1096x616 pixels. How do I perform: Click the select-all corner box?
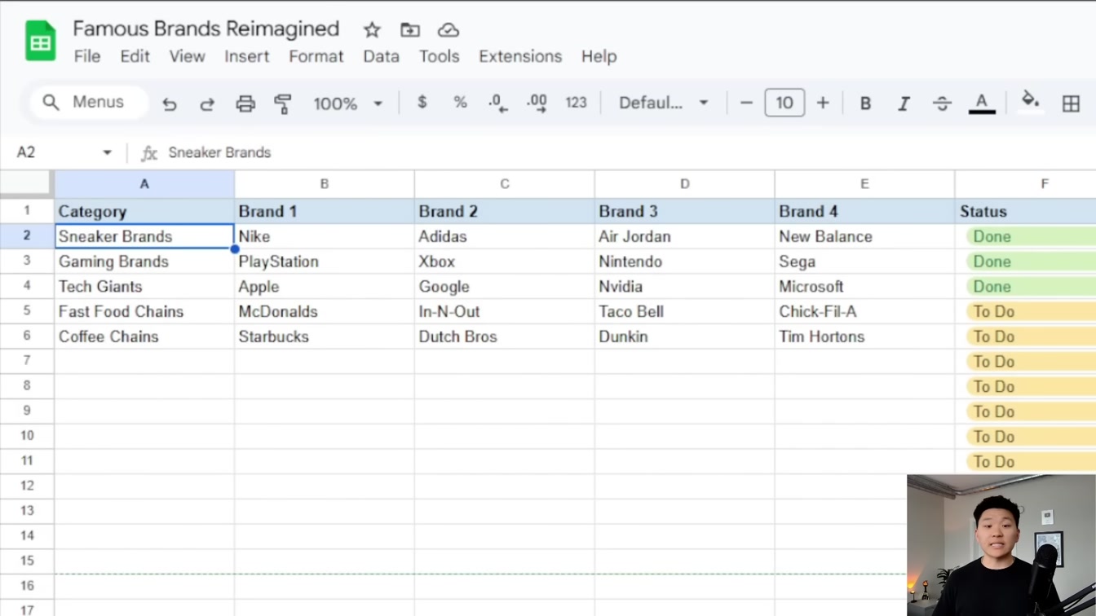click(x=27, y=184)
